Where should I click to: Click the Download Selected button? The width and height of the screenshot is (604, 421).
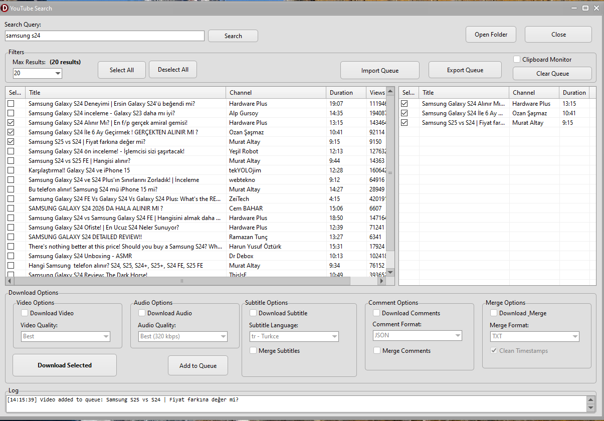pyautogui.click(x=65, y=365)
